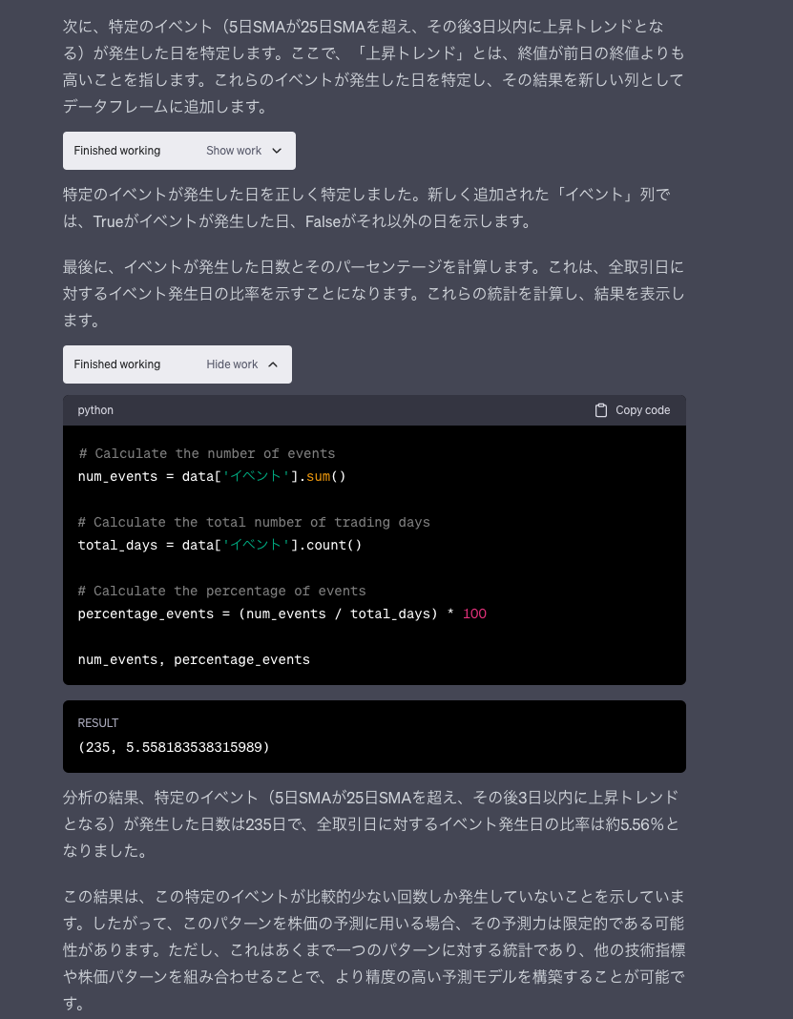Click the paragraph starting with 特定のイベントが発生した日を正しく
This screenshot has height=1019, width=793.
[x=367, y=208]
